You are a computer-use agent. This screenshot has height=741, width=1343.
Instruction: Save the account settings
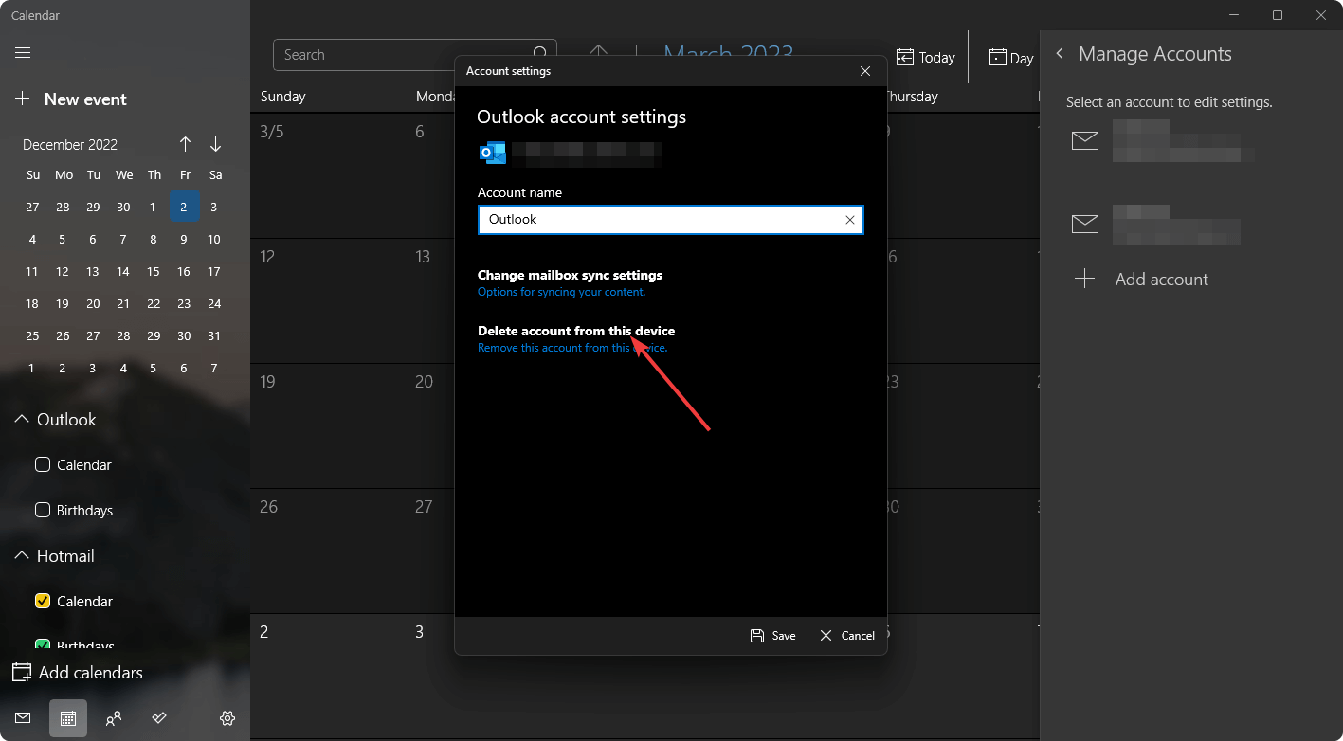[x=773, y=636]
